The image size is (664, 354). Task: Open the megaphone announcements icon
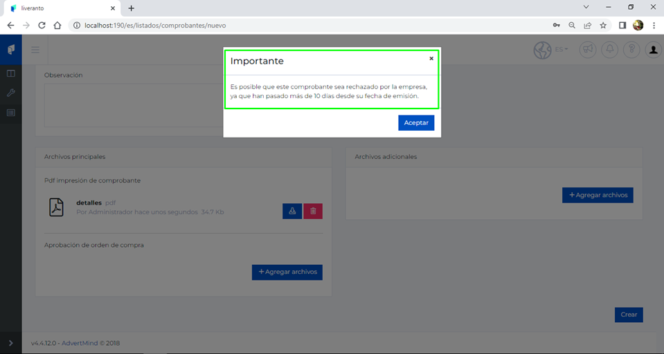tap(587, 50)
